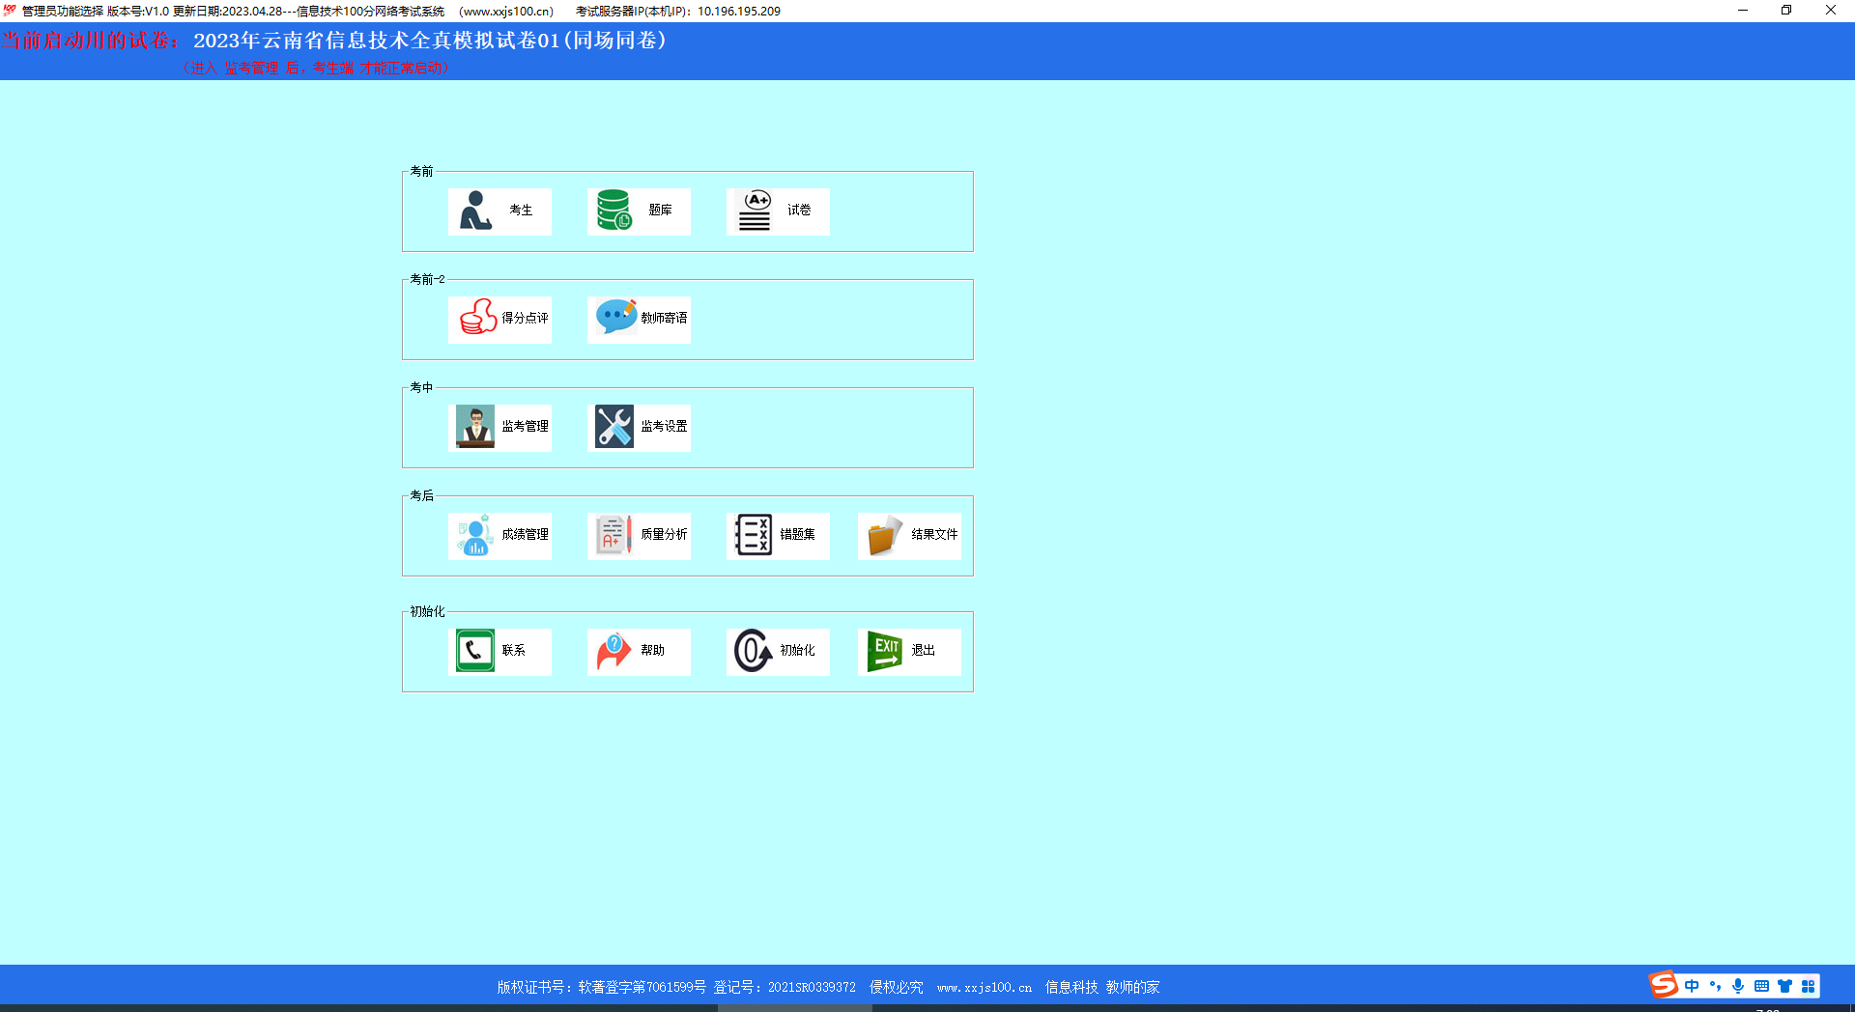Open the soft keyboard icon in IME bar

point(1761,986)
